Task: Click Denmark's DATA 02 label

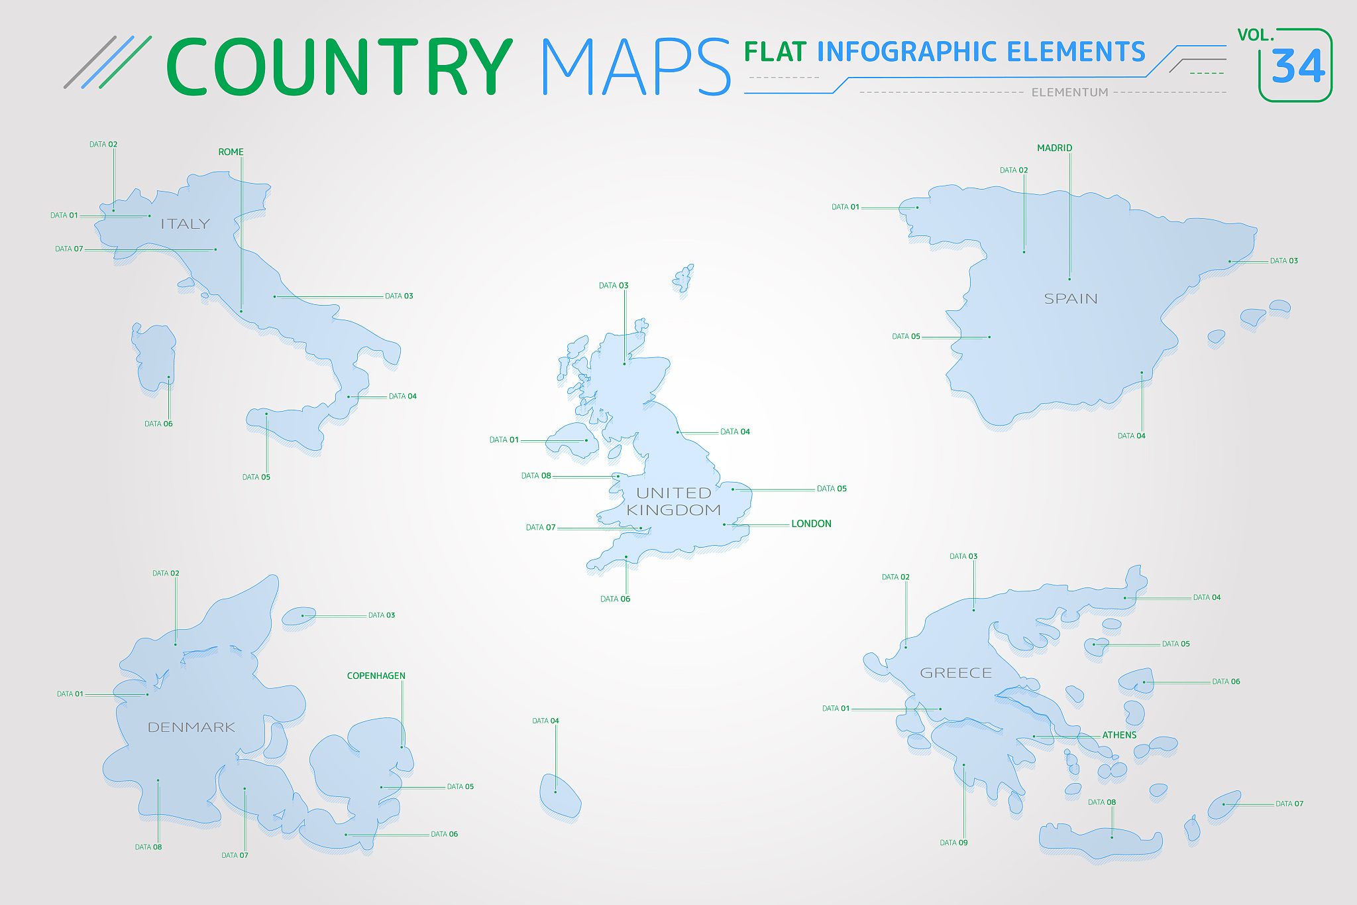Action: 166,573
